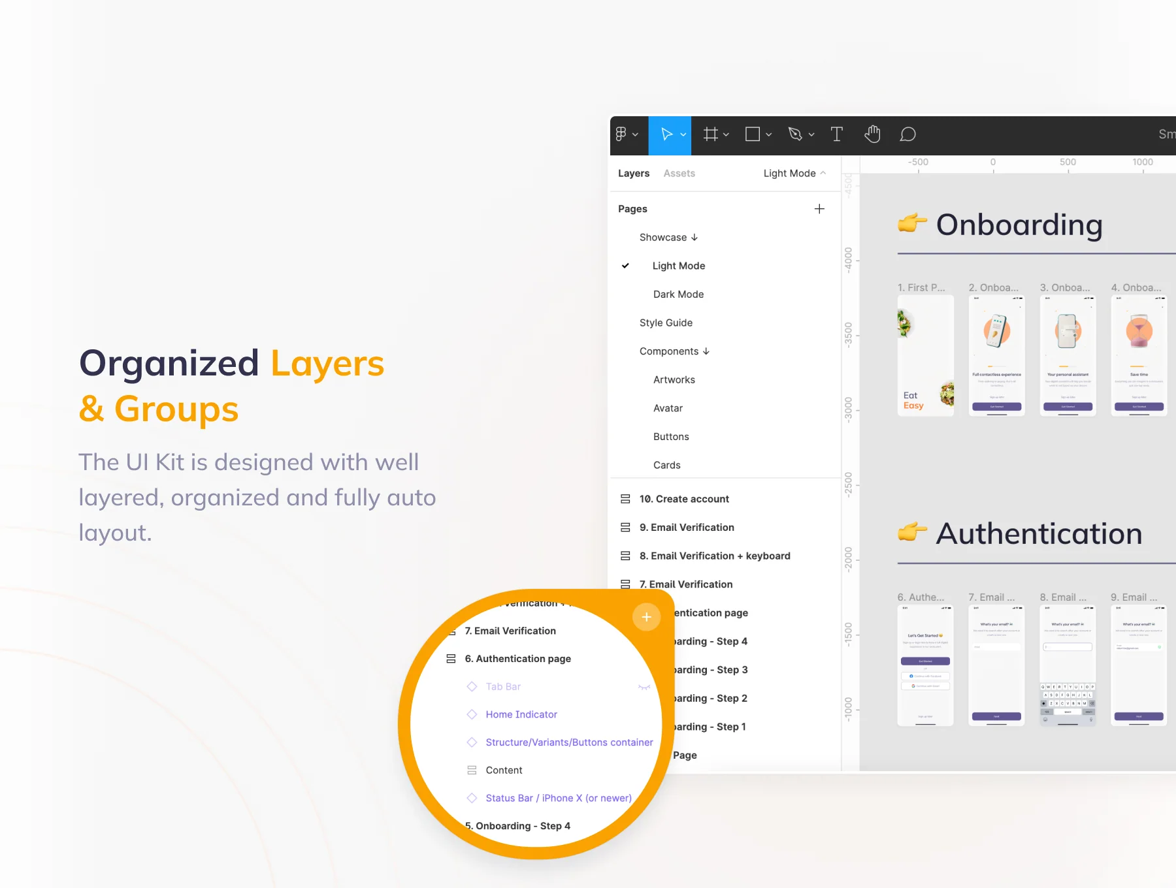Select Onboarding - Step 4 layer in panel
Viewport: 1176px width, 888px height.
pos(711,641)
